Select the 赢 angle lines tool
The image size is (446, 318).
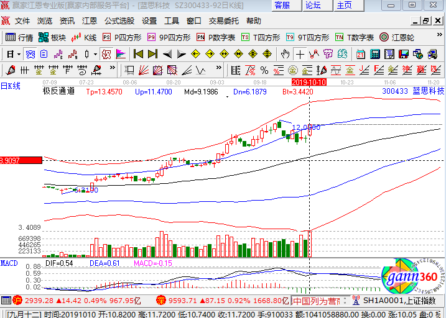422,70
